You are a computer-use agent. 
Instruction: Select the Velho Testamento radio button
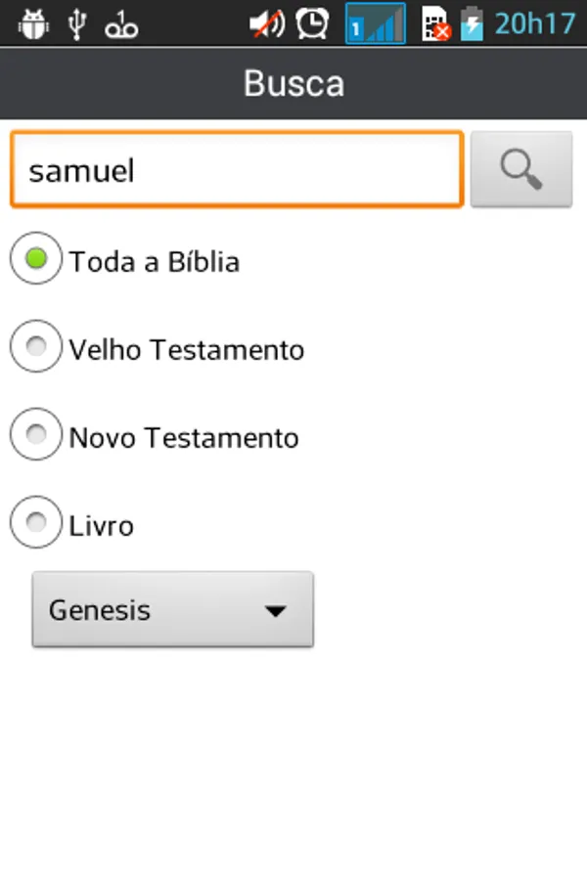click(36, 348)
